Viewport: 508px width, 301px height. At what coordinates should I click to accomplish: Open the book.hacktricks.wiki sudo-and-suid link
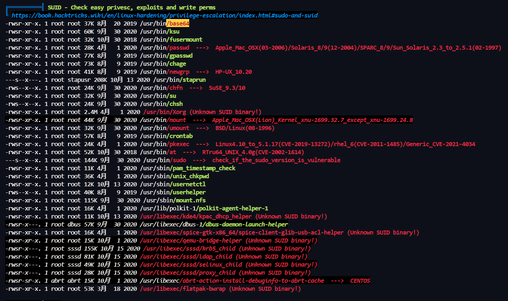click(164, 15)
